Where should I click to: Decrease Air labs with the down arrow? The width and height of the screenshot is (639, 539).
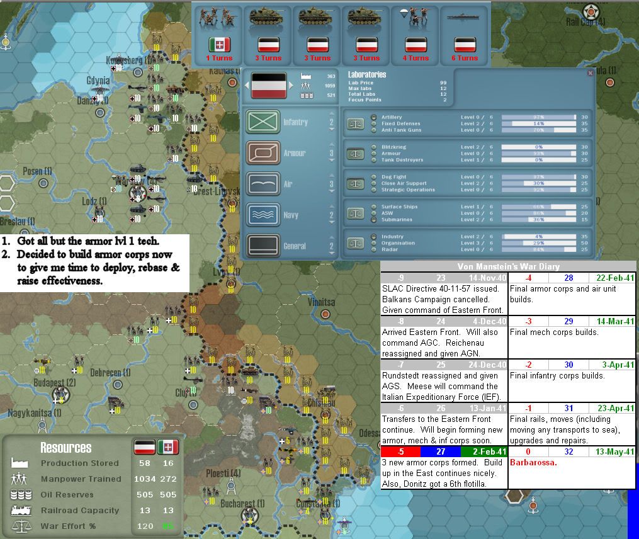coord(332,191)
